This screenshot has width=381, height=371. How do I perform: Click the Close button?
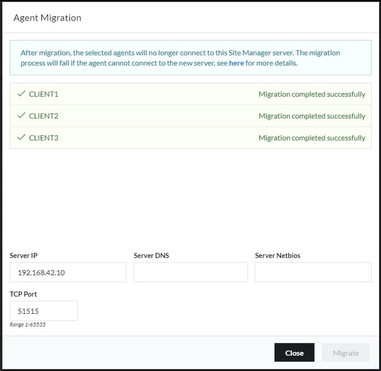(x=294, y=353)
